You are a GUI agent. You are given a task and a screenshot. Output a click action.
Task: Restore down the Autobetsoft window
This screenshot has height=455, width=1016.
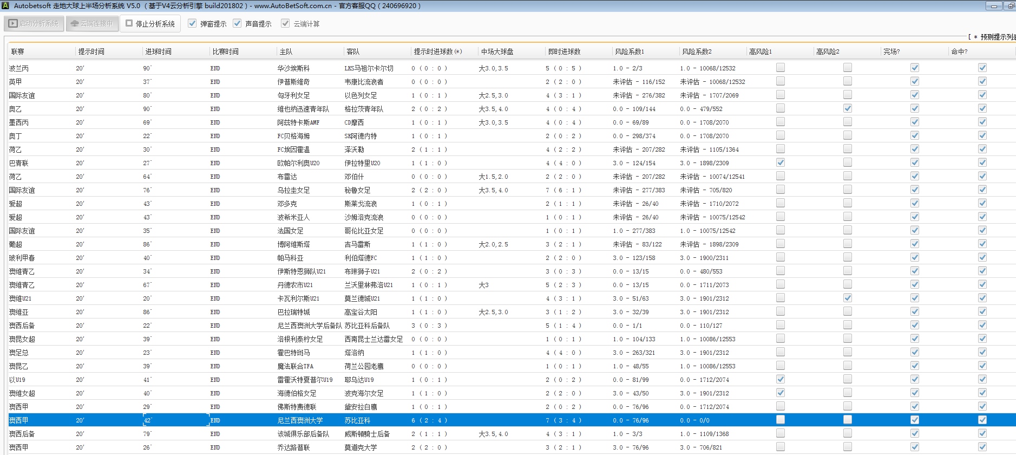[1010, 6]
